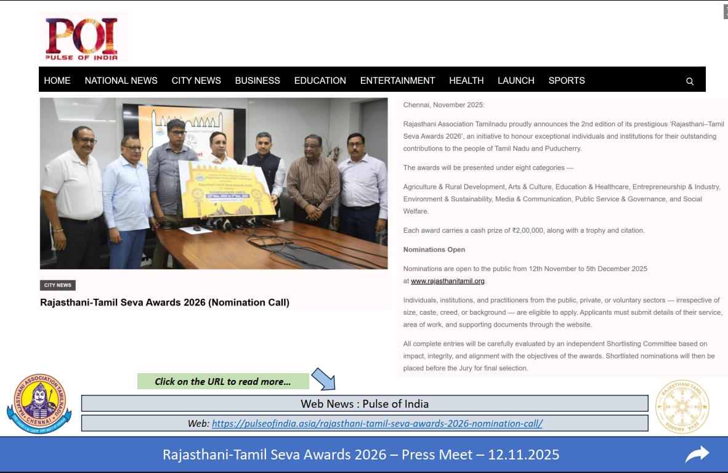Select CITY NEWS in the navigation bar
Screen dimensions: 728x473
pos(196,81)
